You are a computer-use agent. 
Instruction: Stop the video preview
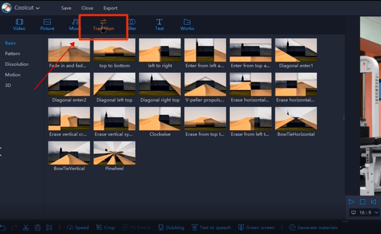click(x=363, y=202)
